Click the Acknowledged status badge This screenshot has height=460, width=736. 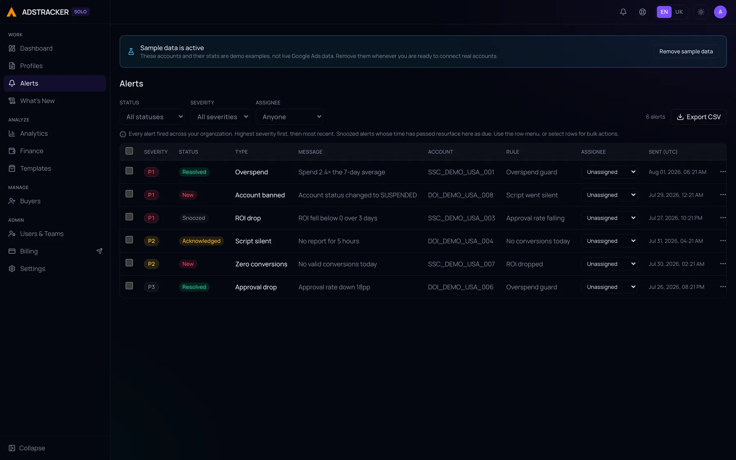pyautogui.click(x=201, y=241)
